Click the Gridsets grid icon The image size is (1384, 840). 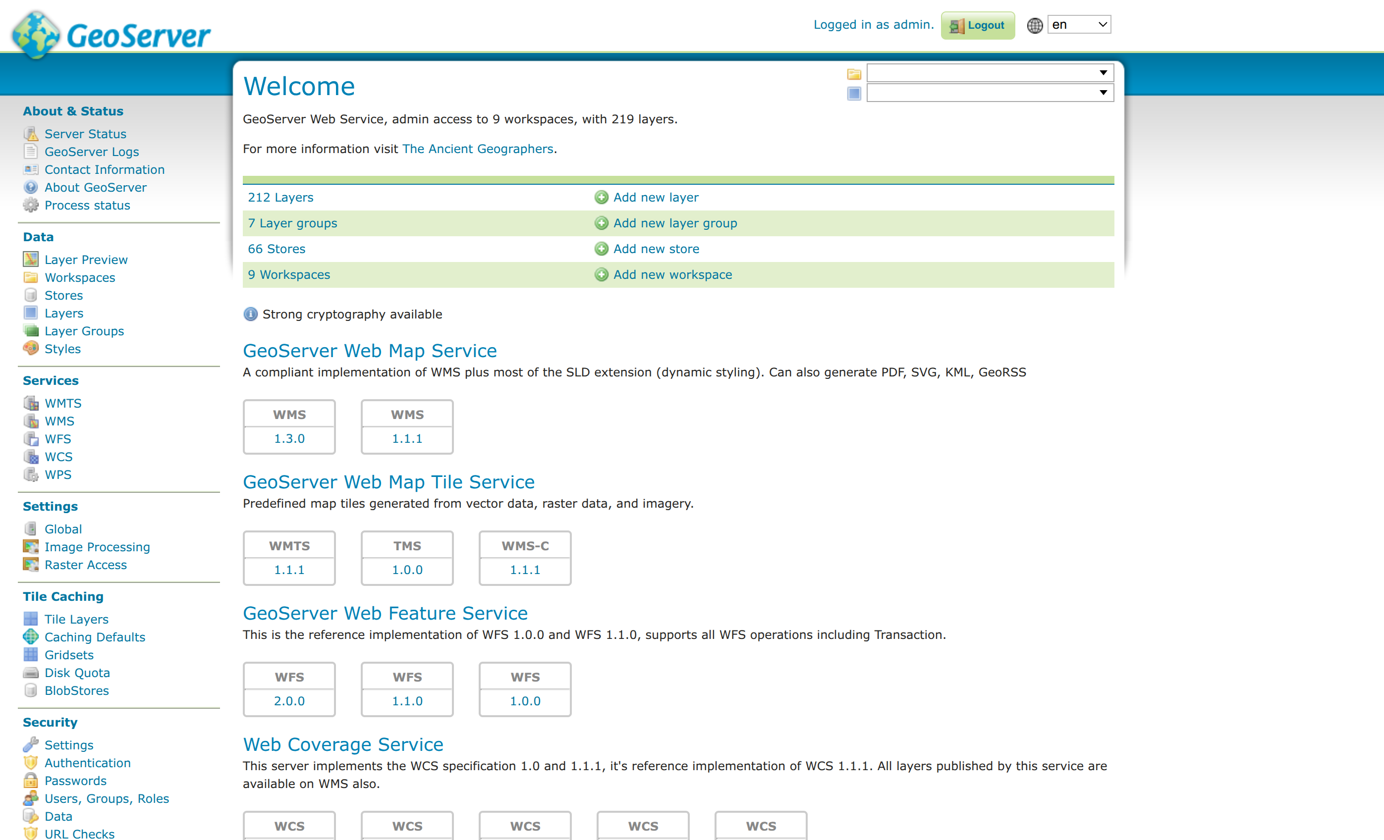click(31, 655)
